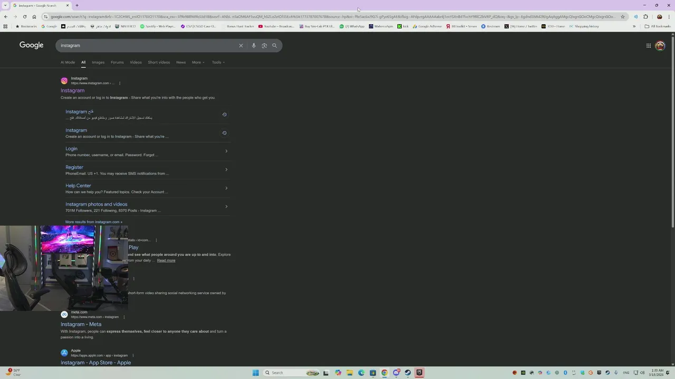Viewport: 675px width, 379px height.
Task: Switch to the Videos tab
Action: point(136,62)
